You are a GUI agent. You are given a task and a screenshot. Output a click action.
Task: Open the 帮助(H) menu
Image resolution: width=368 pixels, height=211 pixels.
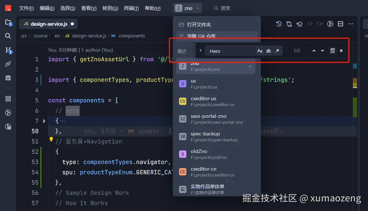(153, 8)
